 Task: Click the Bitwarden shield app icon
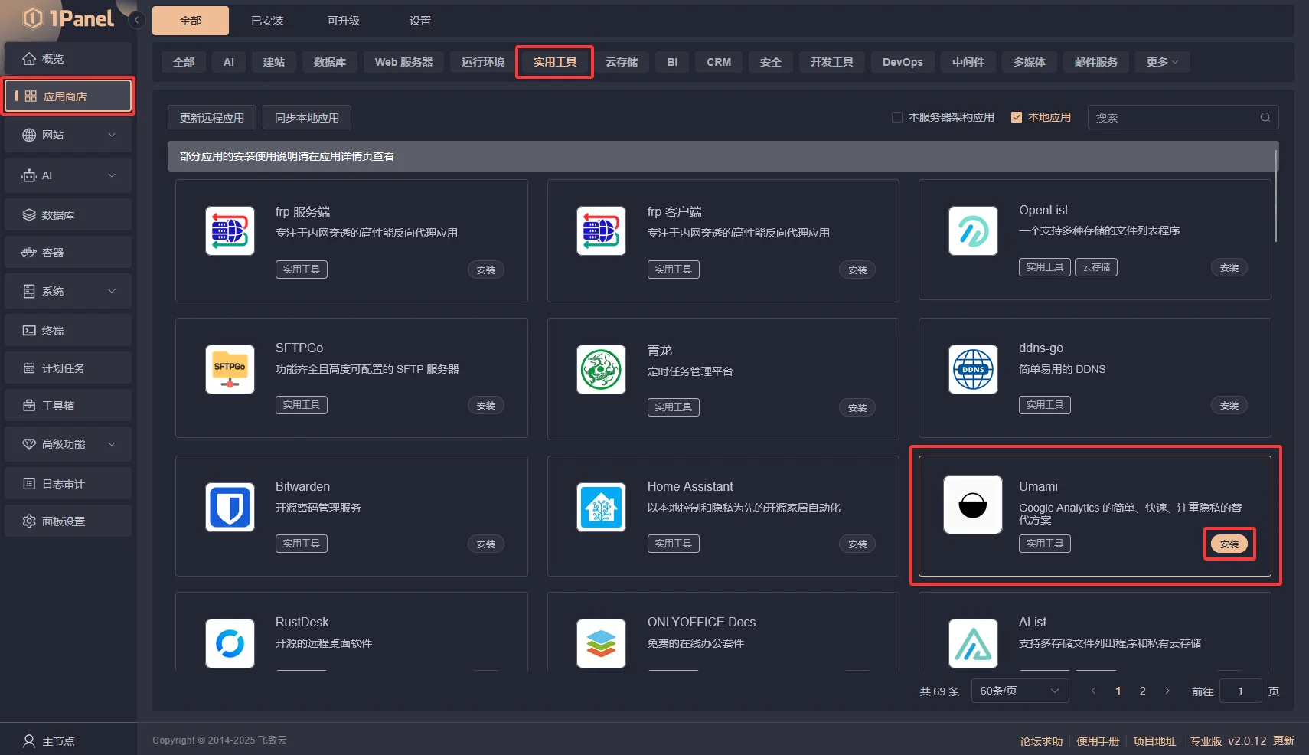pos(230,507)
